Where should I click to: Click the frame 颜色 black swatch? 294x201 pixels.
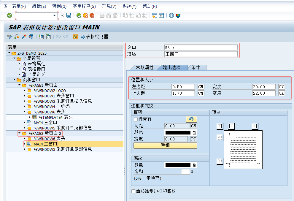tap(178, 133)
